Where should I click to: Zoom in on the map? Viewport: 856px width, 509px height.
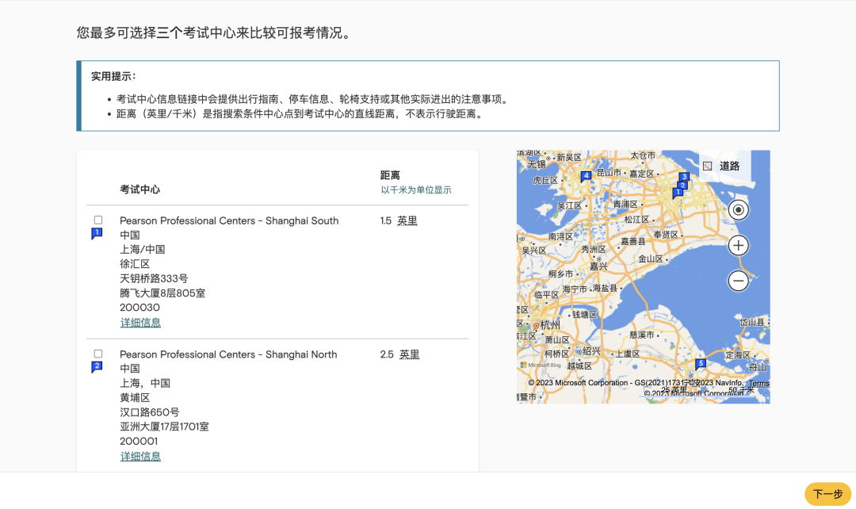738,245
